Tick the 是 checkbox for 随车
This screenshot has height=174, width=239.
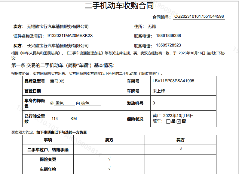pyautogui.click(x=168, y=121)
